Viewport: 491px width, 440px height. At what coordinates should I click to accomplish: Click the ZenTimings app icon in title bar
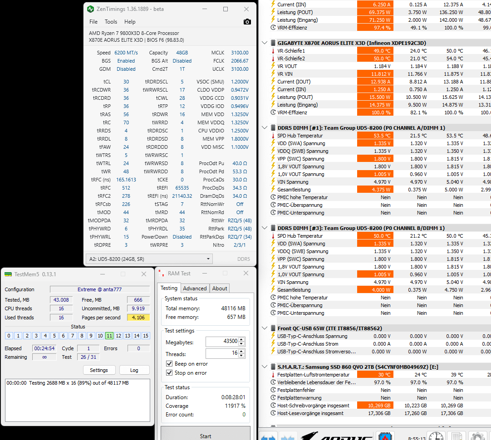[x=90, y=9]
